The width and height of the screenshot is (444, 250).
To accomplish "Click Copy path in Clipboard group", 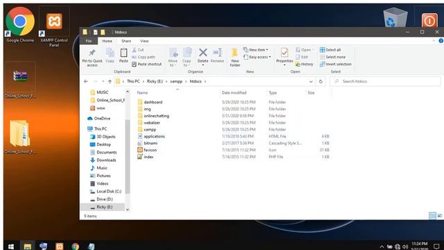I will pos(144,57).
